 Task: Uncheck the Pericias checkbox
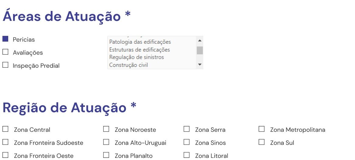click(x=5, y=39)
